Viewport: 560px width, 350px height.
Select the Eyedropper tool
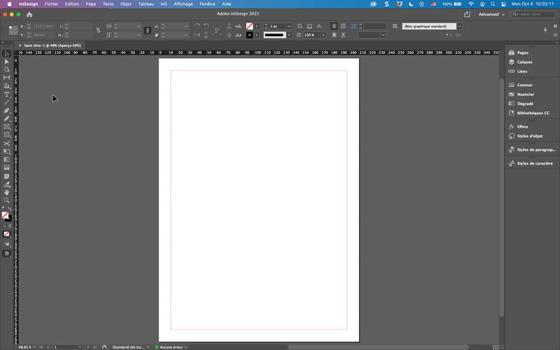(x=7, y=185)
